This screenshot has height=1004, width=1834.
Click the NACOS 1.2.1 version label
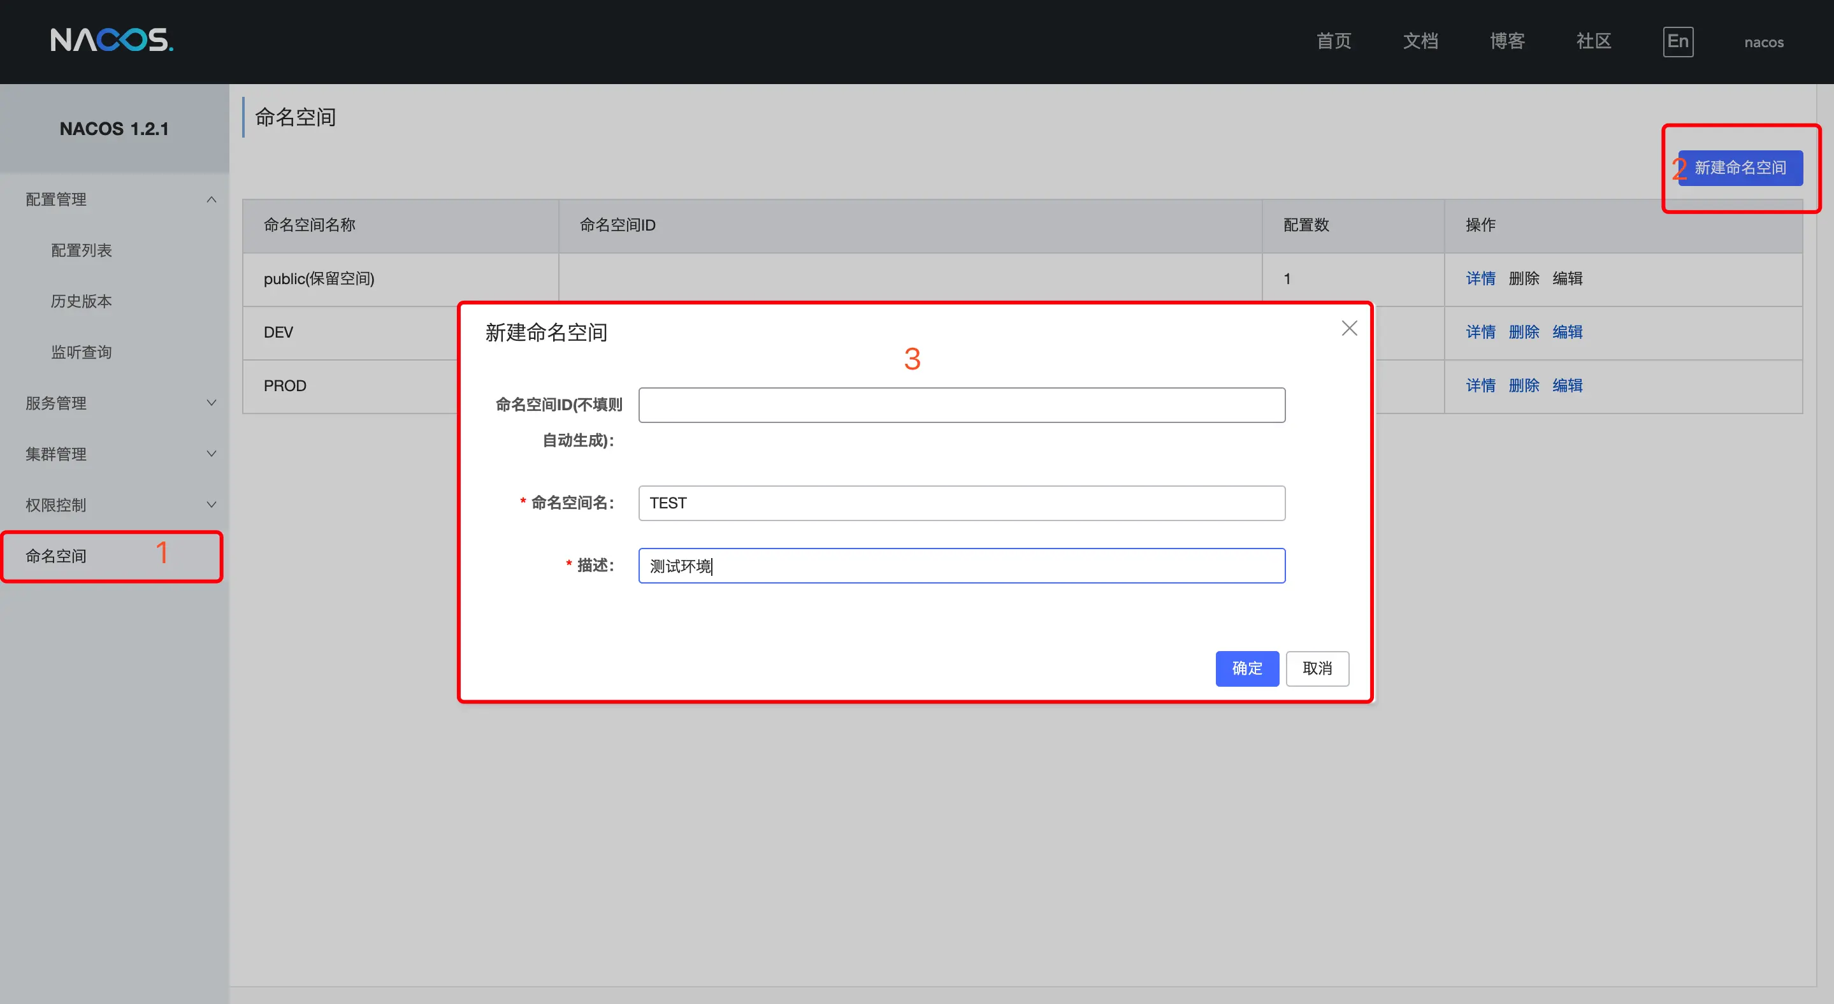point(114,129)
